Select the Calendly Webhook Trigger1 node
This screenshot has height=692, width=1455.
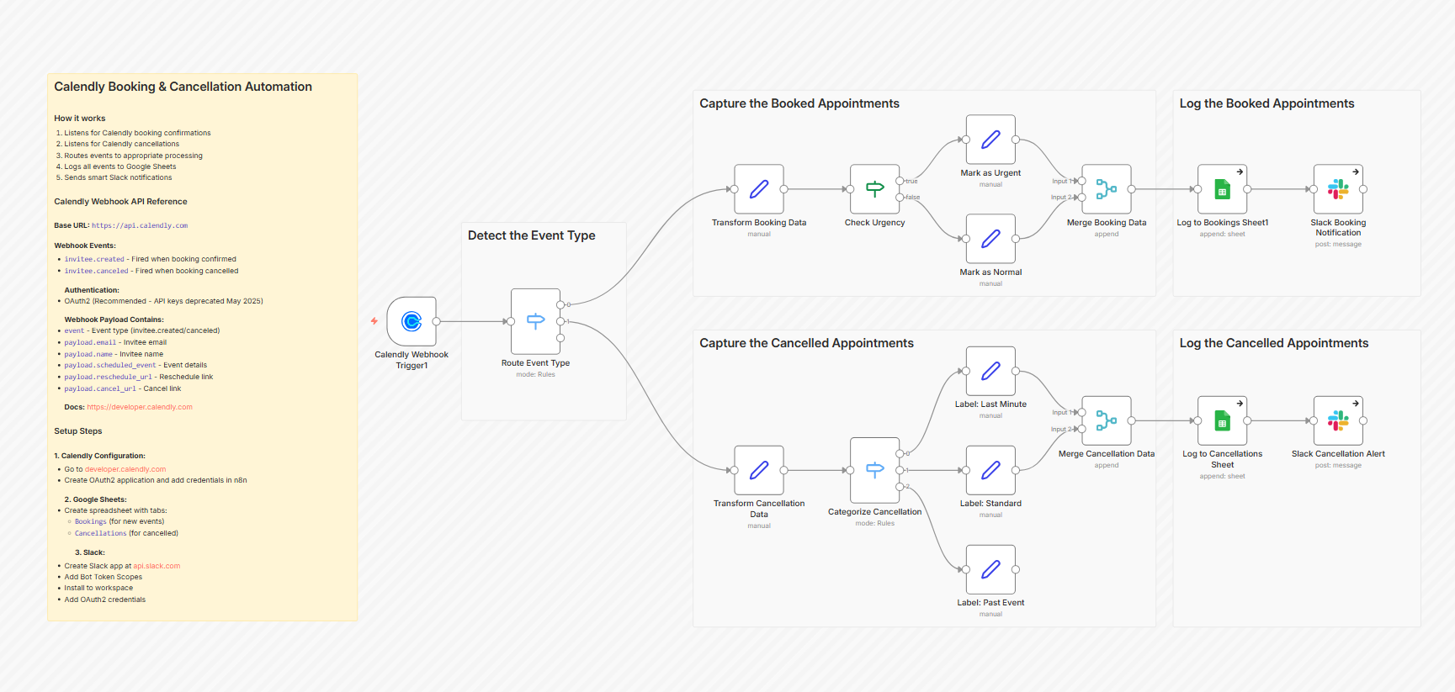tap(412, 321)
